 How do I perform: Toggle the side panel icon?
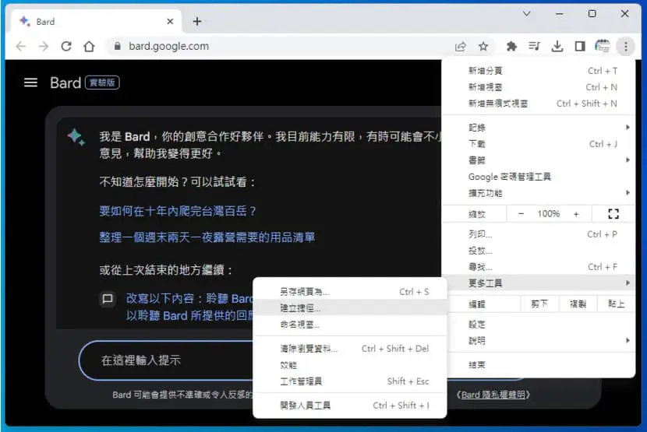click(580, 46)
